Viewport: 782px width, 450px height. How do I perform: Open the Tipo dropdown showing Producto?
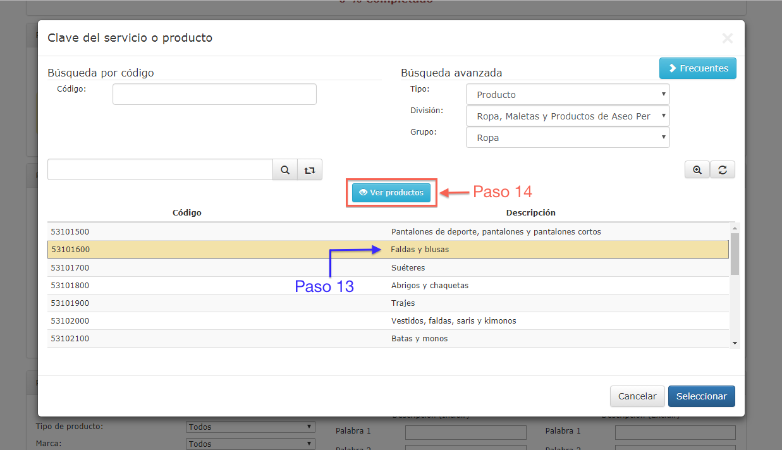click(567, 95)
